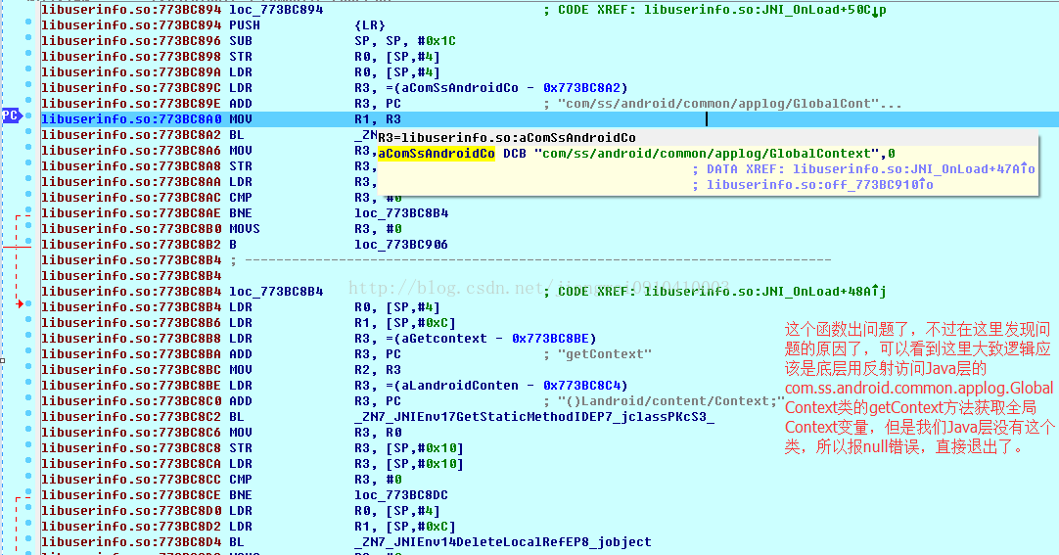Click the MOVS mnemonic at 773BC8B0
1059x555 pixels.
[245, 229]
